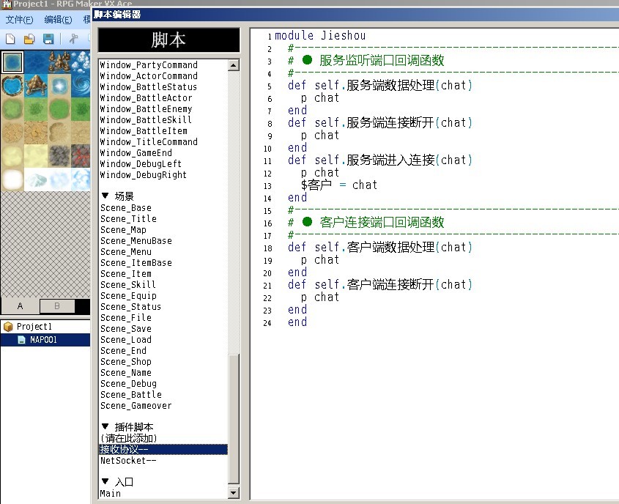The width and height of the screenshot is (619, 504).
Task: Select the MAP001 map entry
Action: click(x=45, y=340)
